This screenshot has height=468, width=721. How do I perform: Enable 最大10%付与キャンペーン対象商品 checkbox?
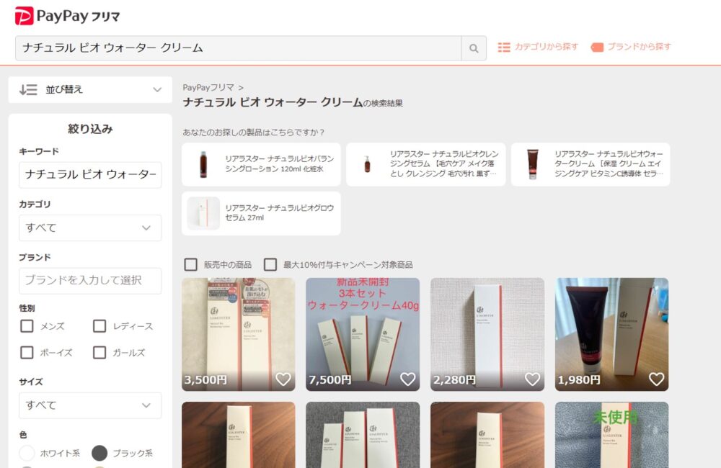pyautogui.click(x=270, y=264)
